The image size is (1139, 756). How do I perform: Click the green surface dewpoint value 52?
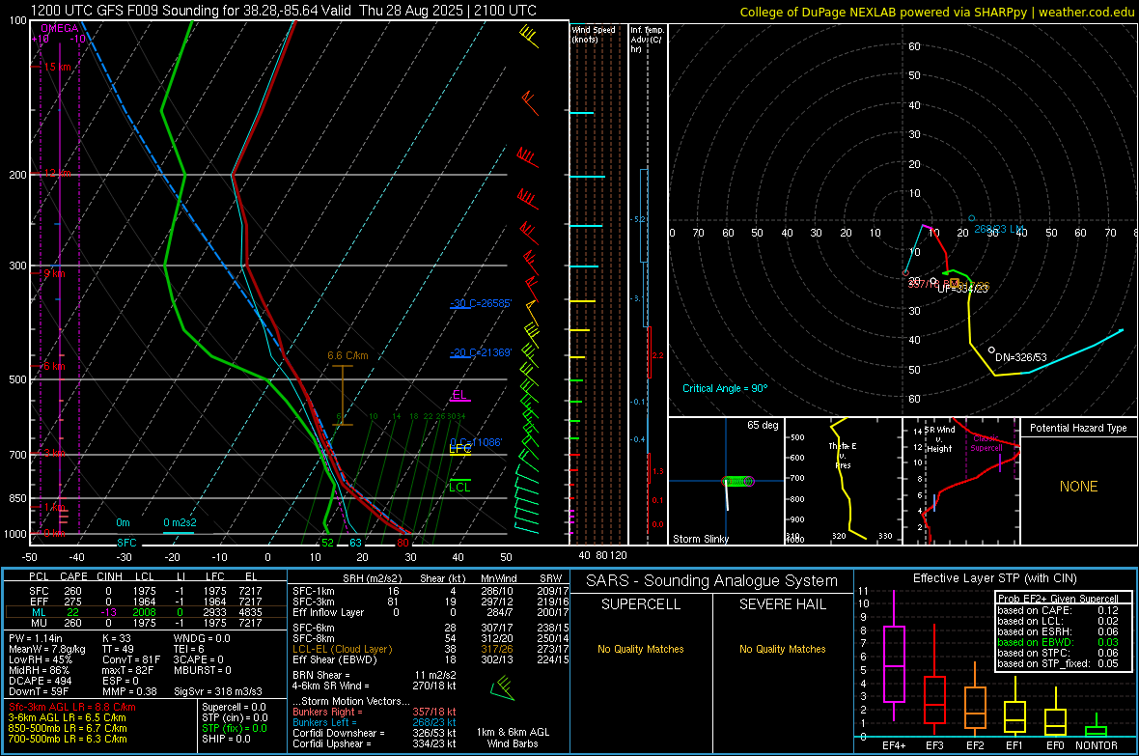327,543
